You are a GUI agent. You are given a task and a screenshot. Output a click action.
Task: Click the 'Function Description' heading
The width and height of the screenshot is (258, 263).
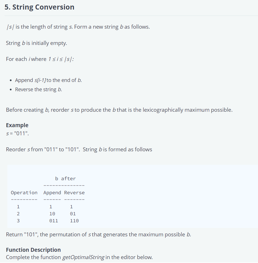[33, 250]
